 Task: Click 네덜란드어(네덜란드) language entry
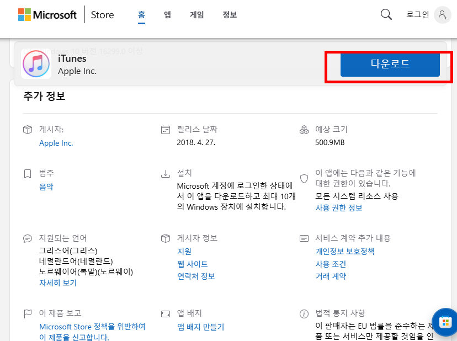coord(76,261)
